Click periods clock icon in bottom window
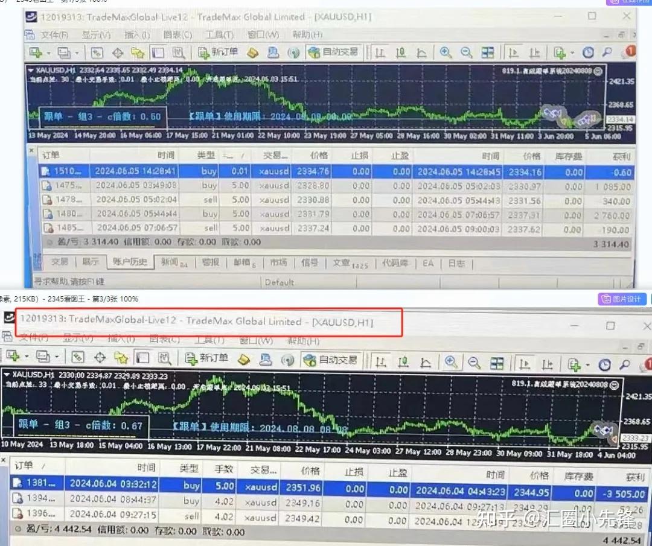The width and height of the screenshot is (652, 546). coord(604,365)
